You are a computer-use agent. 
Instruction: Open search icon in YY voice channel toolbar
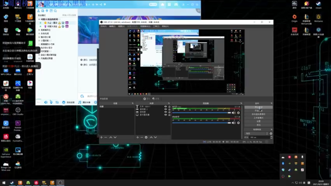click(x=55, y=11)
